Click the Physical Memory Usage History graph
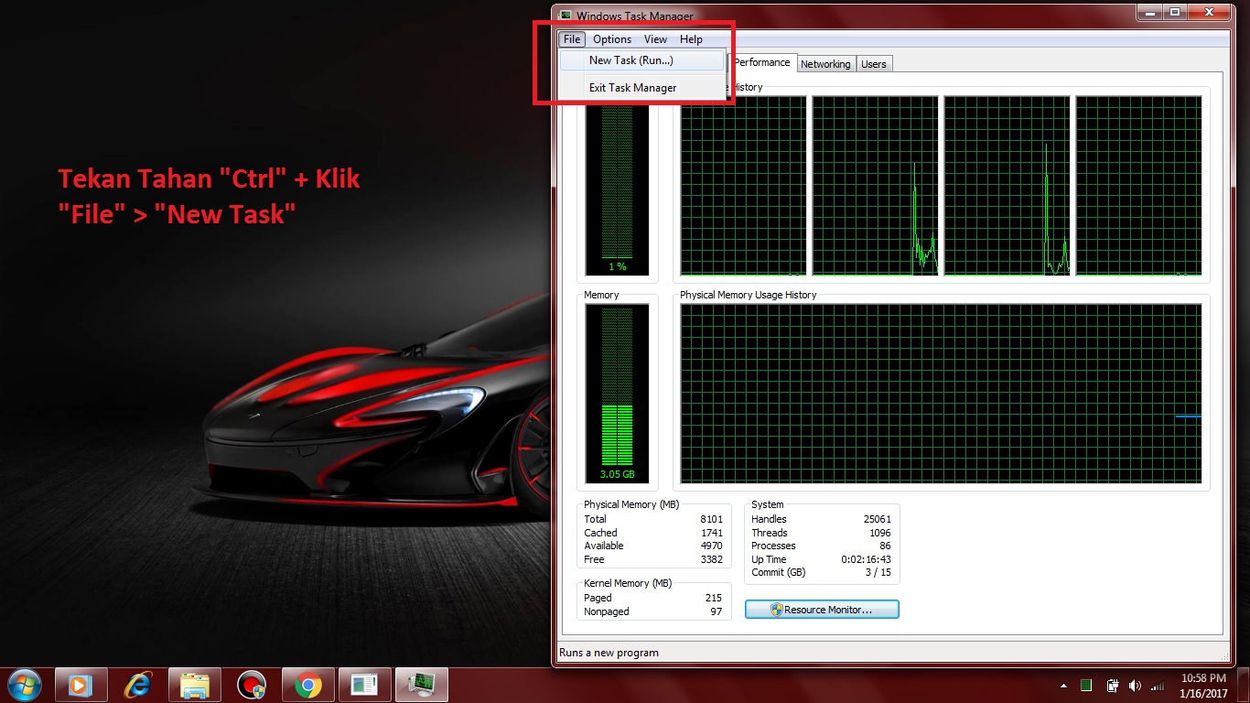 pos(941,394)
